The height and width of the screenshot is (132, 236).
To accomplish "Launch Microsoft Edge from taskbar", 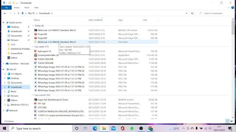I will (95, 128).
